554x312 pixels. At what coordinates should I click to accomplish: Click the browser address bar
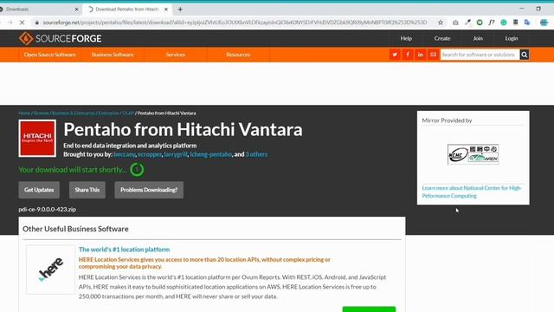pos(235,23)
